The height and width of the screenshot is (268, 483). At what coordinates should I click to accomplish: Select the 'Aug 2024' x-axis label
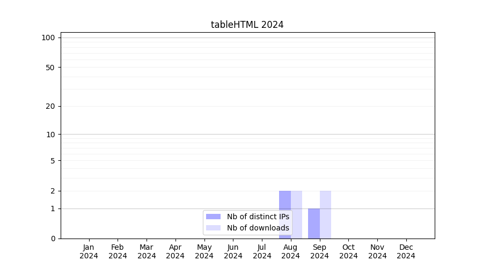pyautogui.click(x=290, y=251)
